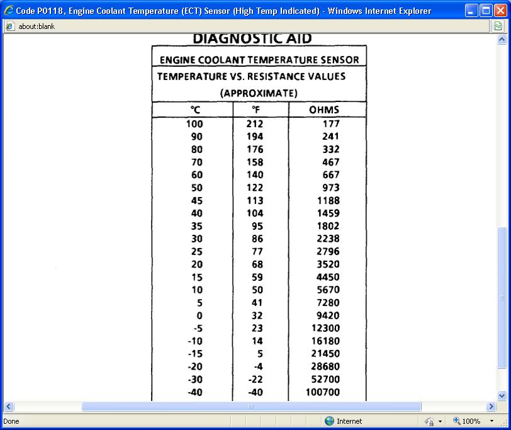Click the compatibility view icon in address bar
This screenshot has width=511, height=430.
coord(498,26)
